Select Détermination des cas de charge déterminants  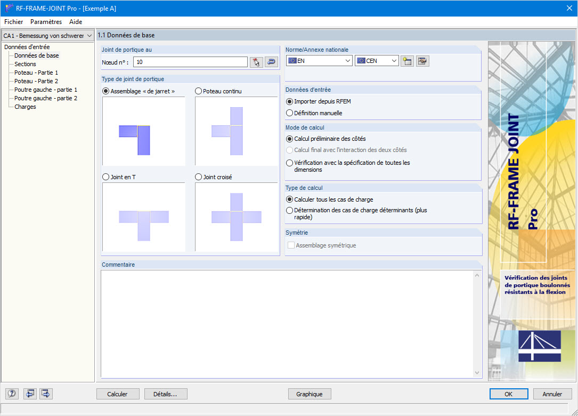pyautogui.click(x=356, y=213)
